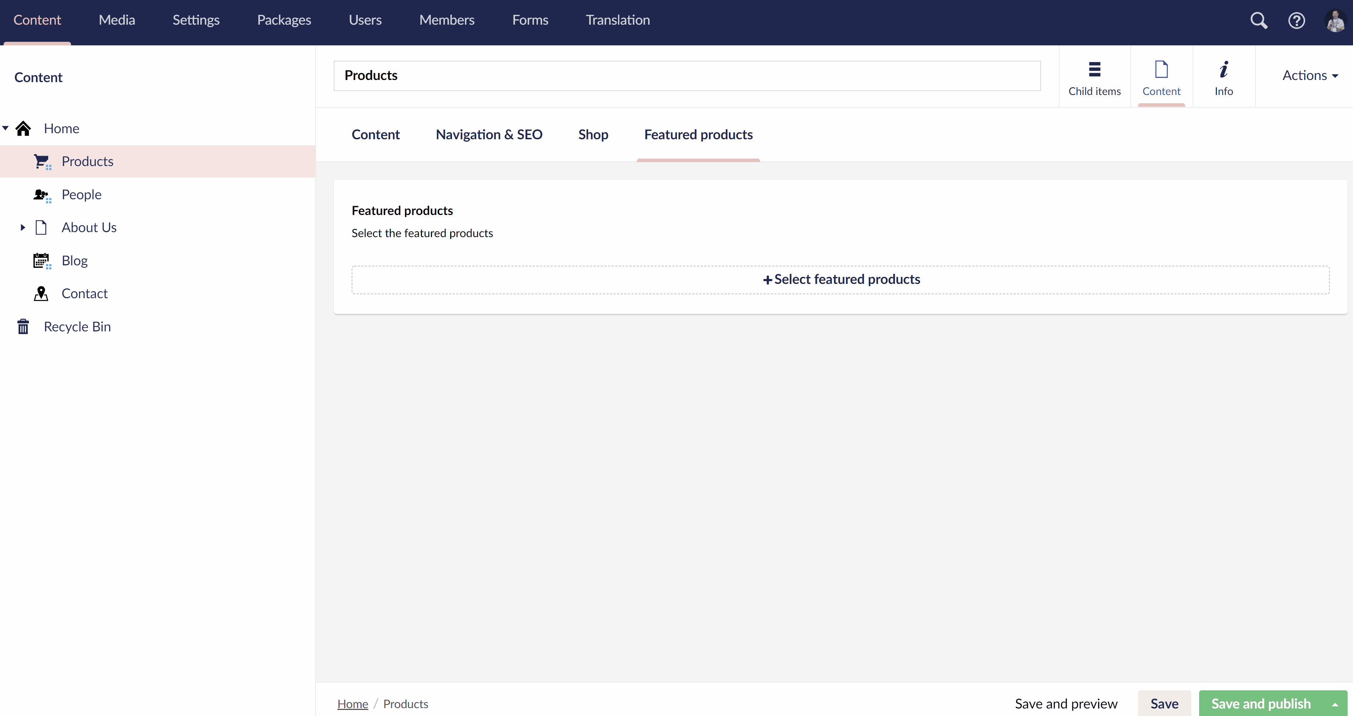Collapse the Home tree node
This screenshot has width=1353, height=716.
point(5,128)
